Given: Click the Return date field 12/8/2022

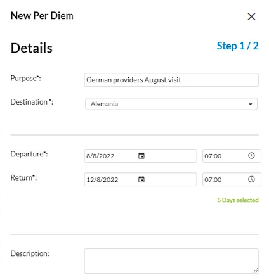Looking at the screenshot, I should point(140,179).
